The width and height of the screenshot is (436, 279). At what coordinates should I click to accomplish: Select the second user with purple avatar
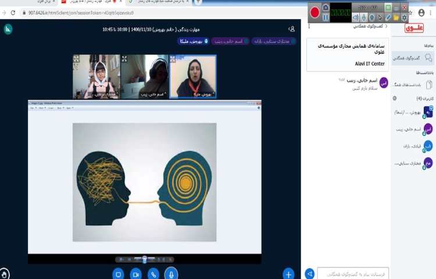[x=413, y=129]
